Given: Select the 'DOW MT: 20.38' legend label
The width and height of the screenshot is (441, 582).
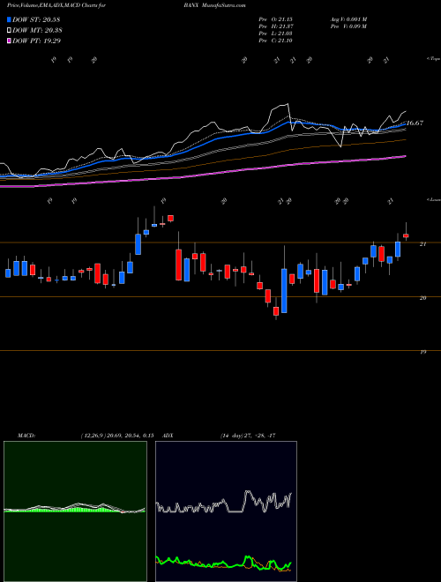Looking at the screenshot, I should tap(37, 31).
